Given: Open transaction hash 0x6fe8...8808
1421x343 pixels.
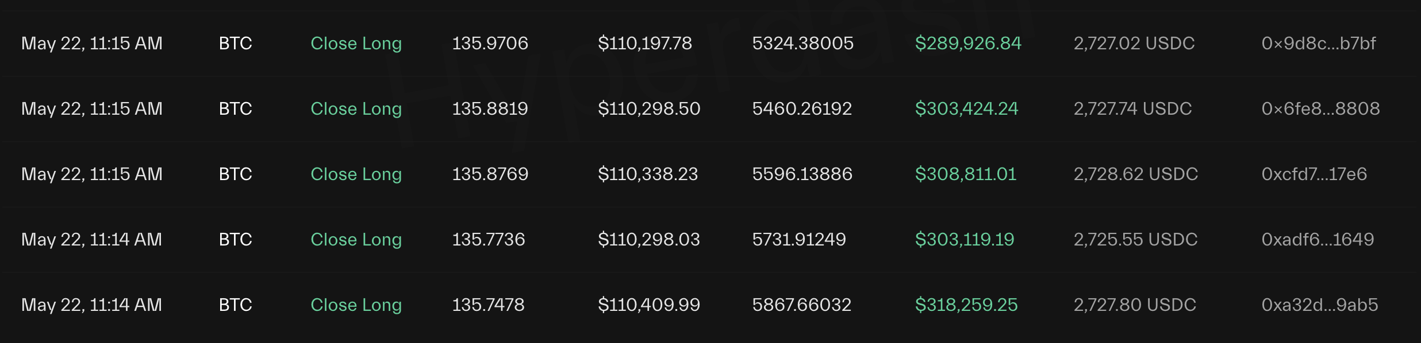Looking at the screenshot, I should pyautogui.click(x=1320, y=109).
